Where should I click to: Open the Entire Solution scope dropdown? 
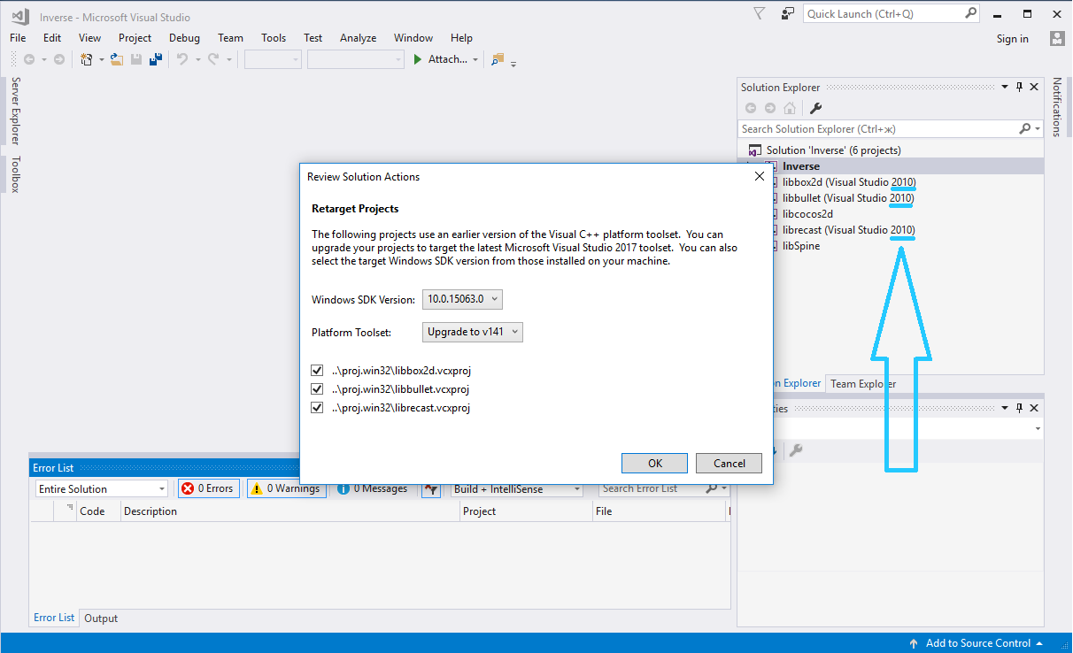click(x=102, y=488)
